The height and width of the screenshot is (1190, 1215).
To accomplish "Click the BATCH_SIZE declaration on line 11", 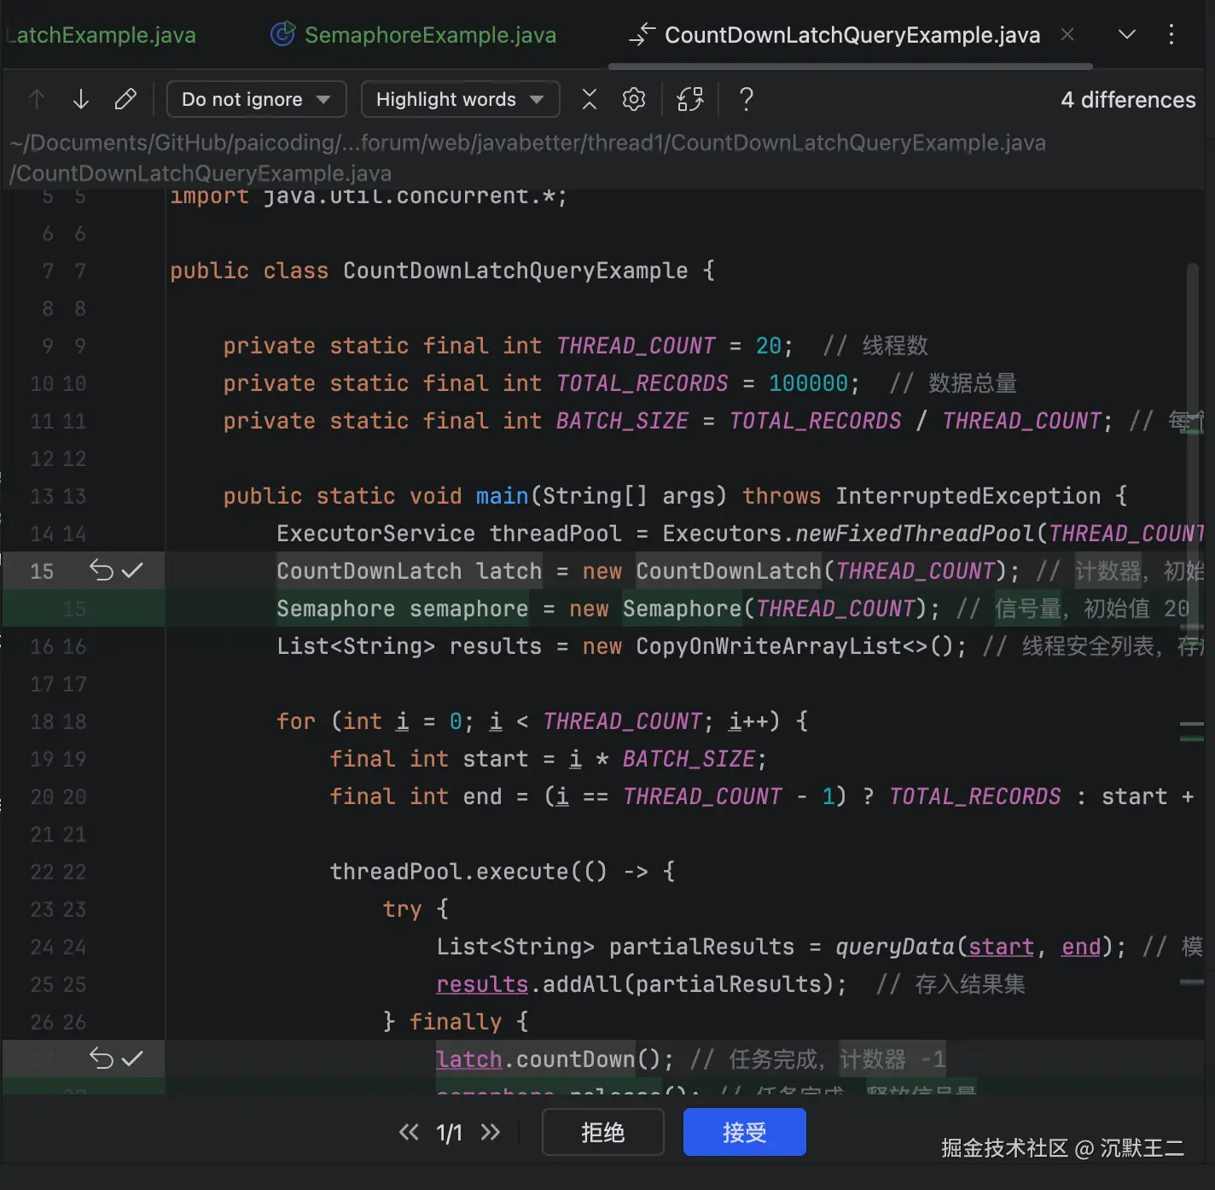I will (622, 421).
